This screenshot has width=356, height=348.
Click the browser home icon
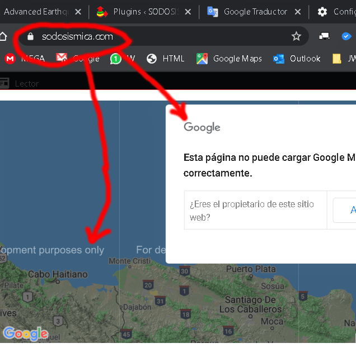(3, 36)
